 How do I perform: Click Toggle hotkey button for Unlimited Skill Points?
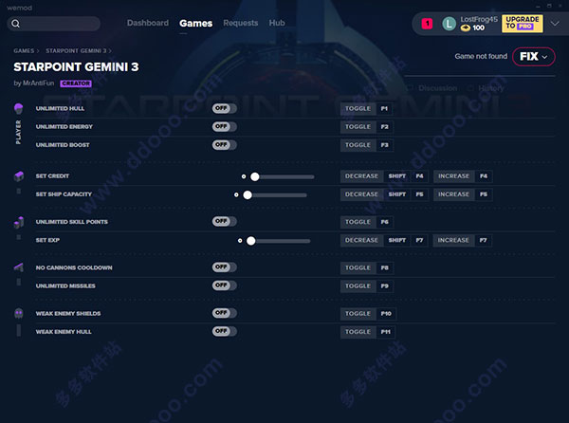click(358, 222)
